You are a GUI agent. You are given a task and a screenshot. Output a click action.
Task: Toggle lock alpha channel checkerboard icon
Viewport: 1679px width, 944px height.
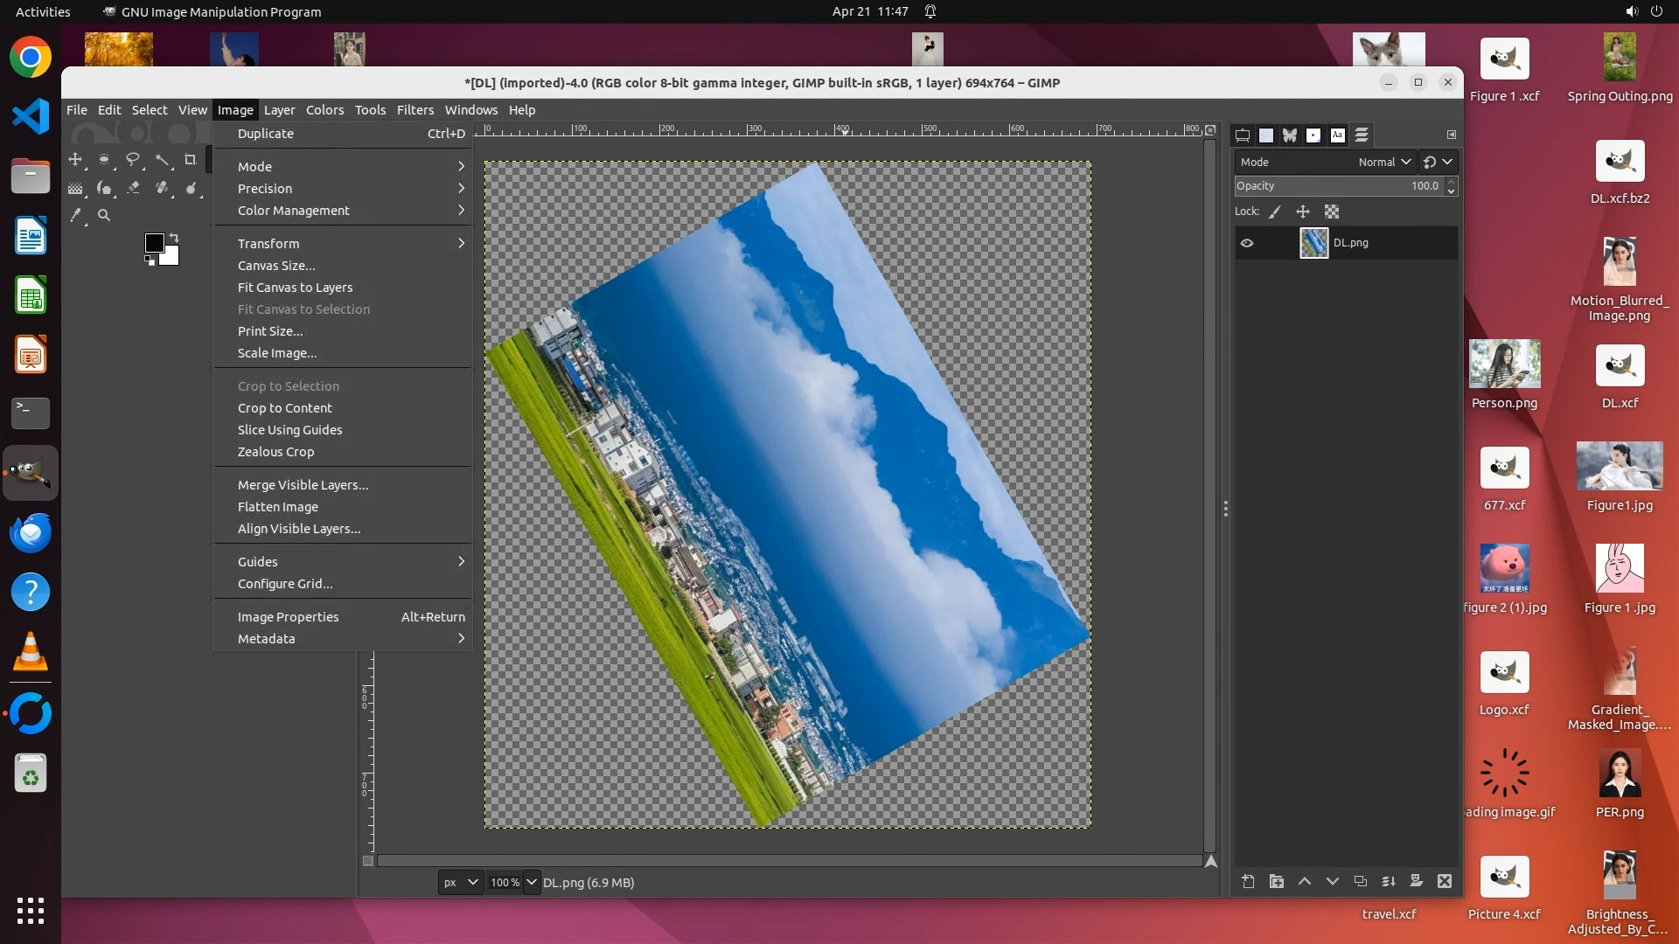coord(1332,212)
